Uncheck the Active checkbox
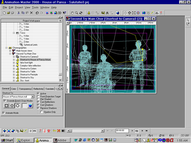Viewport: 191px width, 143px height. click(x=38, y=93)
